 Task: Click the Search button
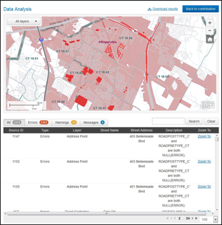tap(194, 122)
